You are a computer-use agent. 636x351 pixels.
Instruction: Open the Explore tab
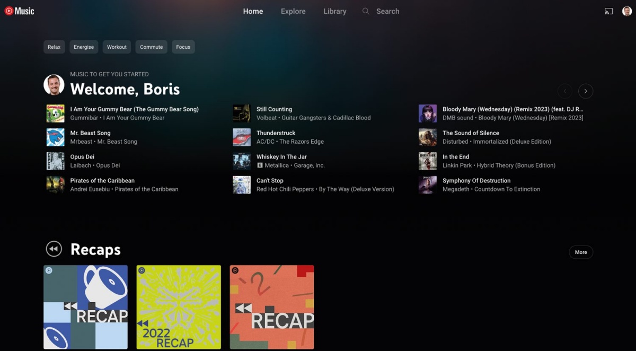(x=293, y=11)
